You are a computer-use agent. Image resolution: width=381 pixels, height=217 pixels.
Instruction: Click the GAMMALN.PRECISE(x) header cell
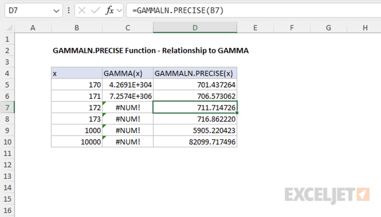click(x=195, y=73)
